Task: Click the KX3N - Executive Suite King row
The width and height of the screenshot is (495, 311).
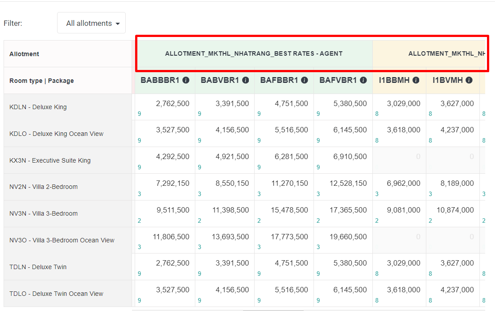Action: 50,160
